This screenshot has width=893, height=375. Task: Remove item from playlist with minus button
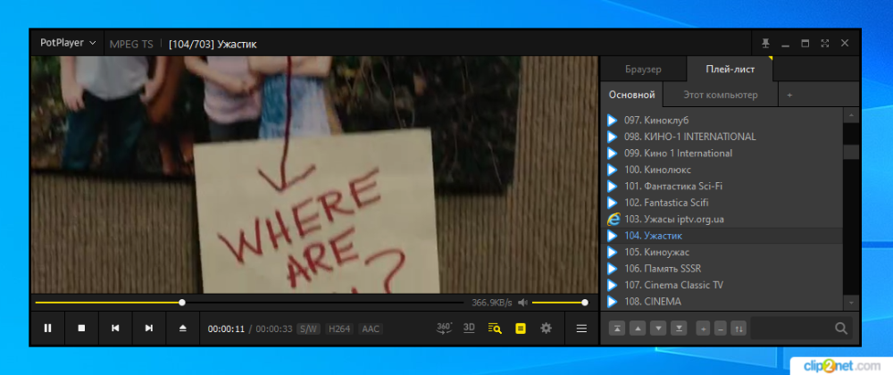click(x=721, y=329)
